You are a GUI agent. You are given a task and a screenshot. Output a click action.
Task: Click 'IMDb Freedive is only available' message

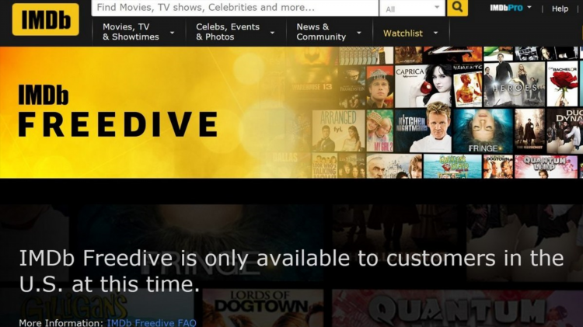point(291,271)
